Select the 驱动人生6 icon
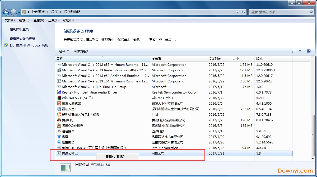The image size is (317, 177). (59, 109)
